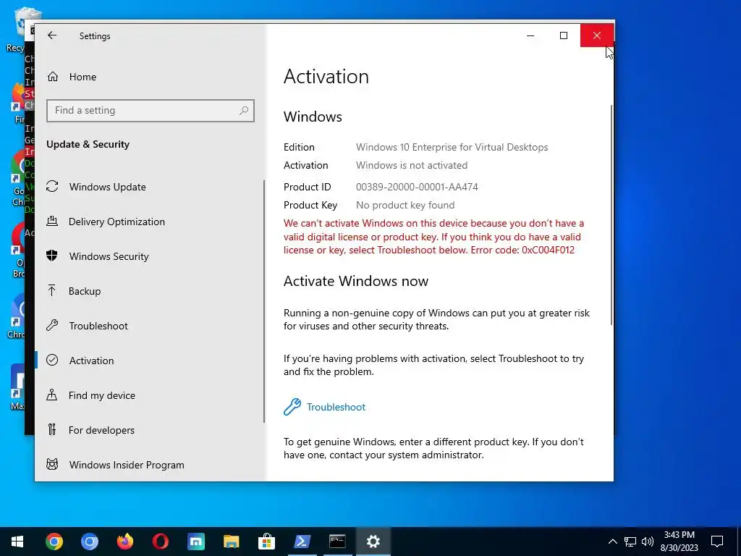The image size is (741, 556).
Task: Open Microsoft Store from the taskbar
Action: pos(266,542)
